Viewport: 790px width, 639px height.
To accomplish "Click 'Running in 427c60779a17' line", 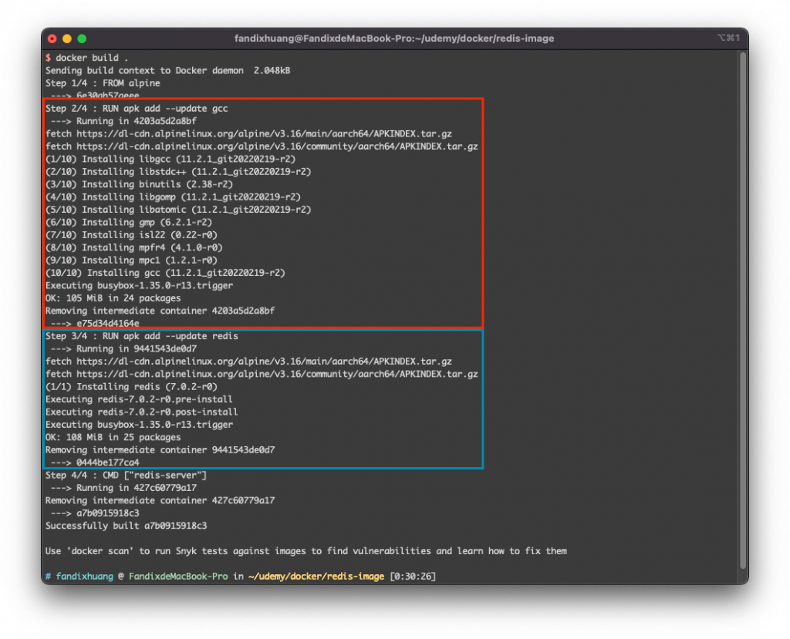I will point(123,488).
